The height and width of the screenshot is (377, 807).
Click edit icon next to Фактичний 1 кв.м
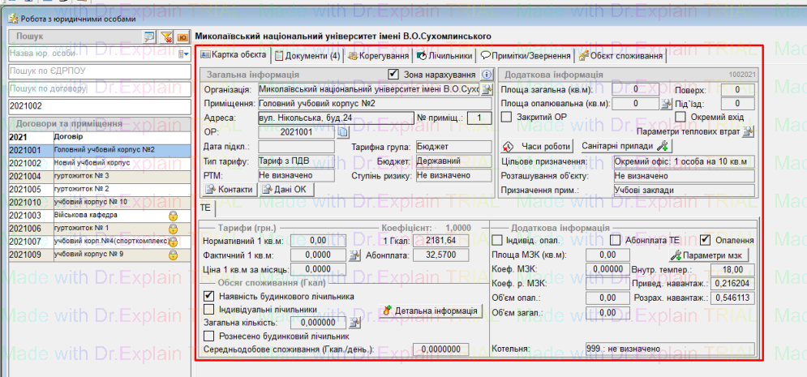coord(354,255)
